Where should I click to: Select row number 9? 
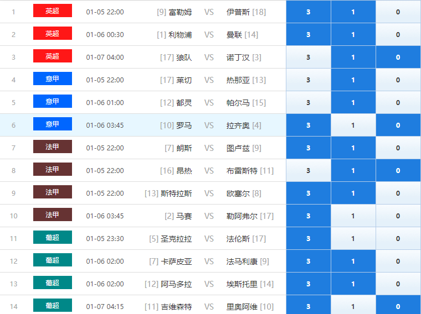pyautogui.click(x=13, y=193)
